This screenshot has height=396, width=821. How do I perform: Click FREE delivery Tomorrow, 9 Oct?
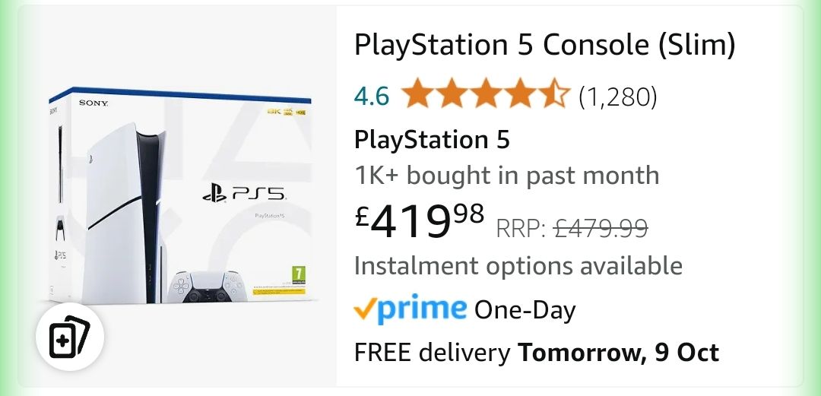point(537,353)
